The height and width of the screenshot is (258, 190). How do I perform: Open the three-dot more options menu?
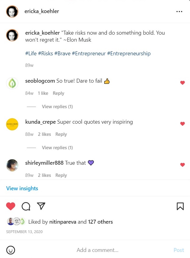[179, 12]
